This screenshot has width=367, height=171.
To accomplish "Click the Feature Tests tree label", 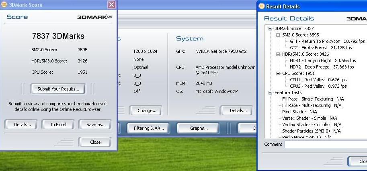I will [288, 93].
